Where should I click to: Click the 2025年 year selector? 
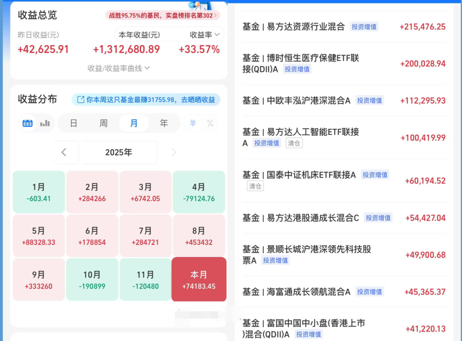(119, 152)
